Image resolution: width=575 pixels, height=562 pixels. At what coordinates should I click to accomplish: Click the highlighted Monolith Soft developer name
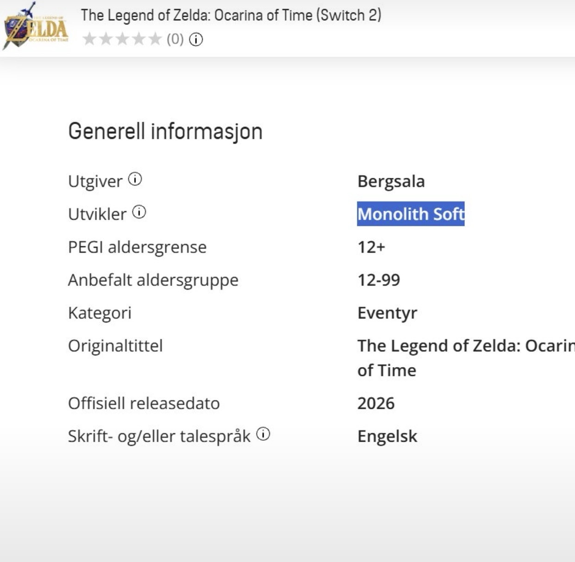pos(411,214)
